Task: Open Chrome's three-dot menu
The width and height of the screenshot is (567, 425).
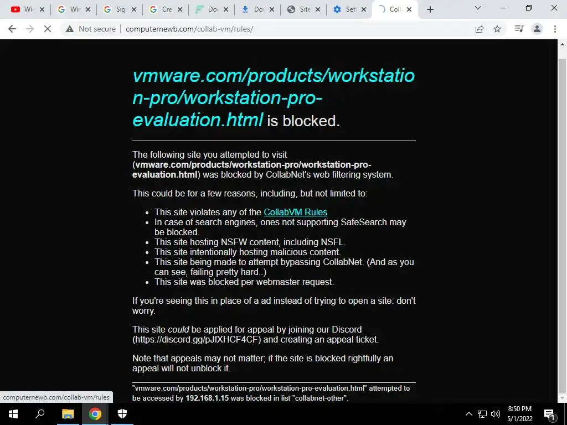Action: tap(555, 29)
